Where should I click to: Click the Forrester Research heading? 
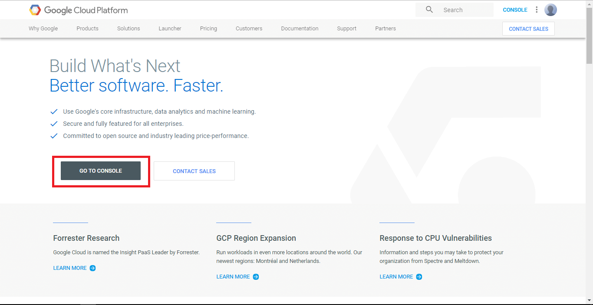click(86, 238)
